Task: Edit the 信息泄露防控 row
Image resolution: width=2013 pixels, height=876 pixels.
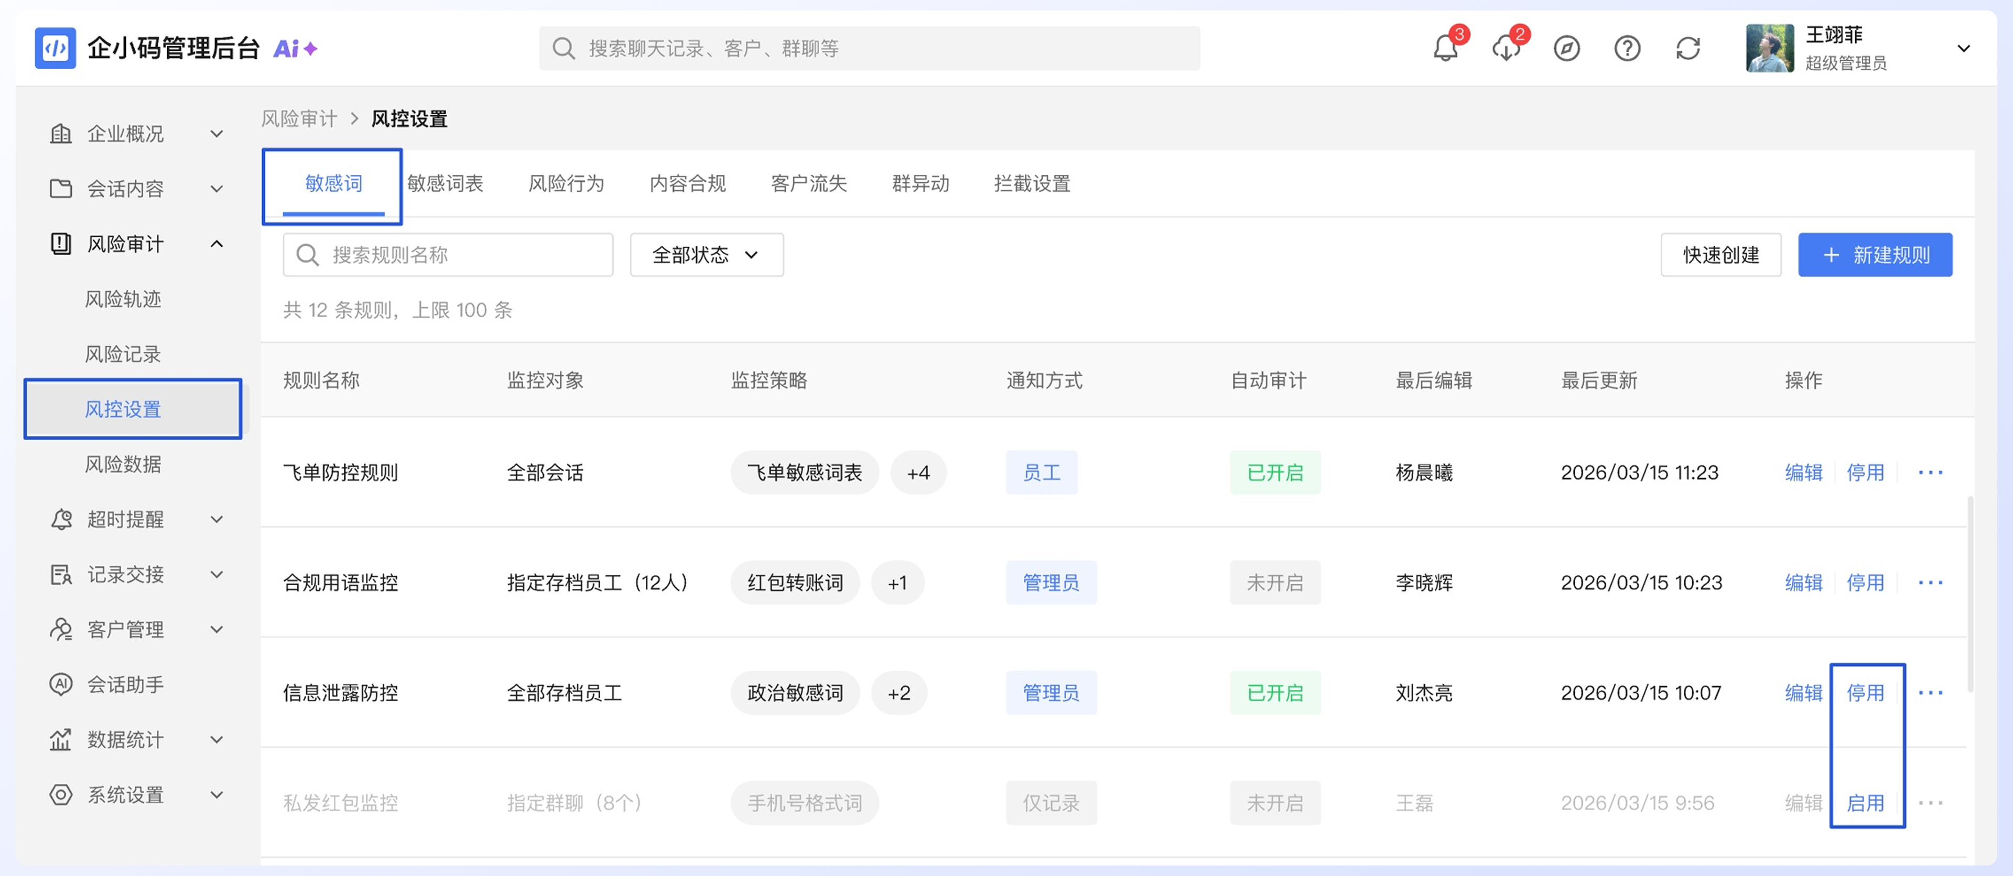Action: point(1803,693)
